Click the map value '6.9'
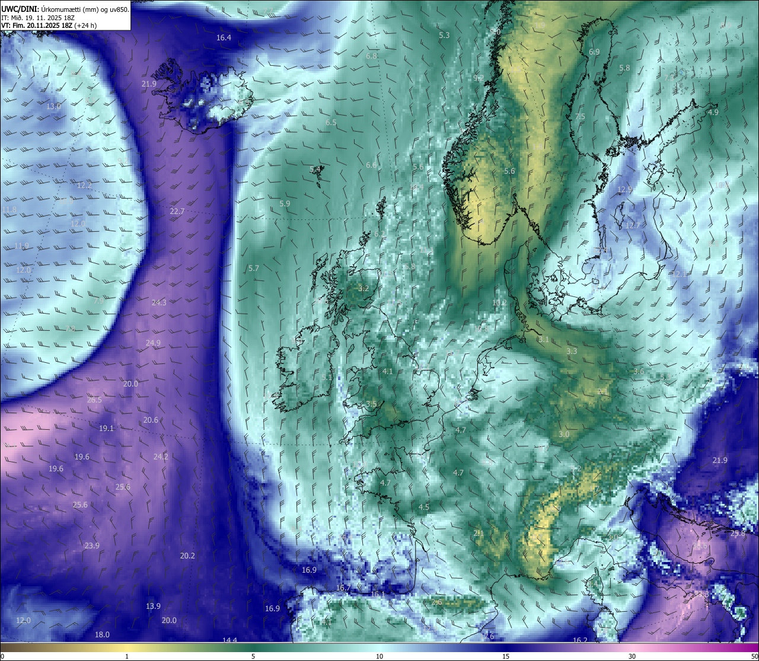This screenshot has width=759, height=661. pos(594,52)
